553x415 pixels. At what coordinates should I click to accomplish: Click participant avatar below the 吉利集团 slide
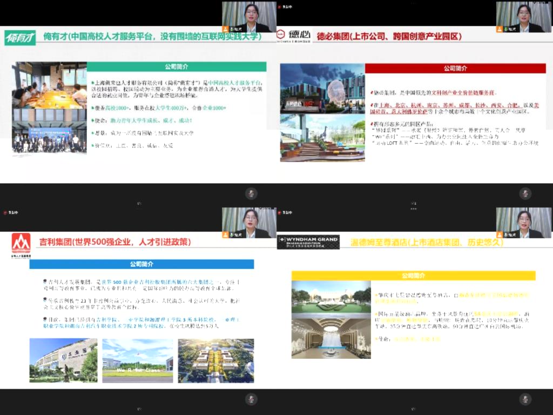coord(251,399)
